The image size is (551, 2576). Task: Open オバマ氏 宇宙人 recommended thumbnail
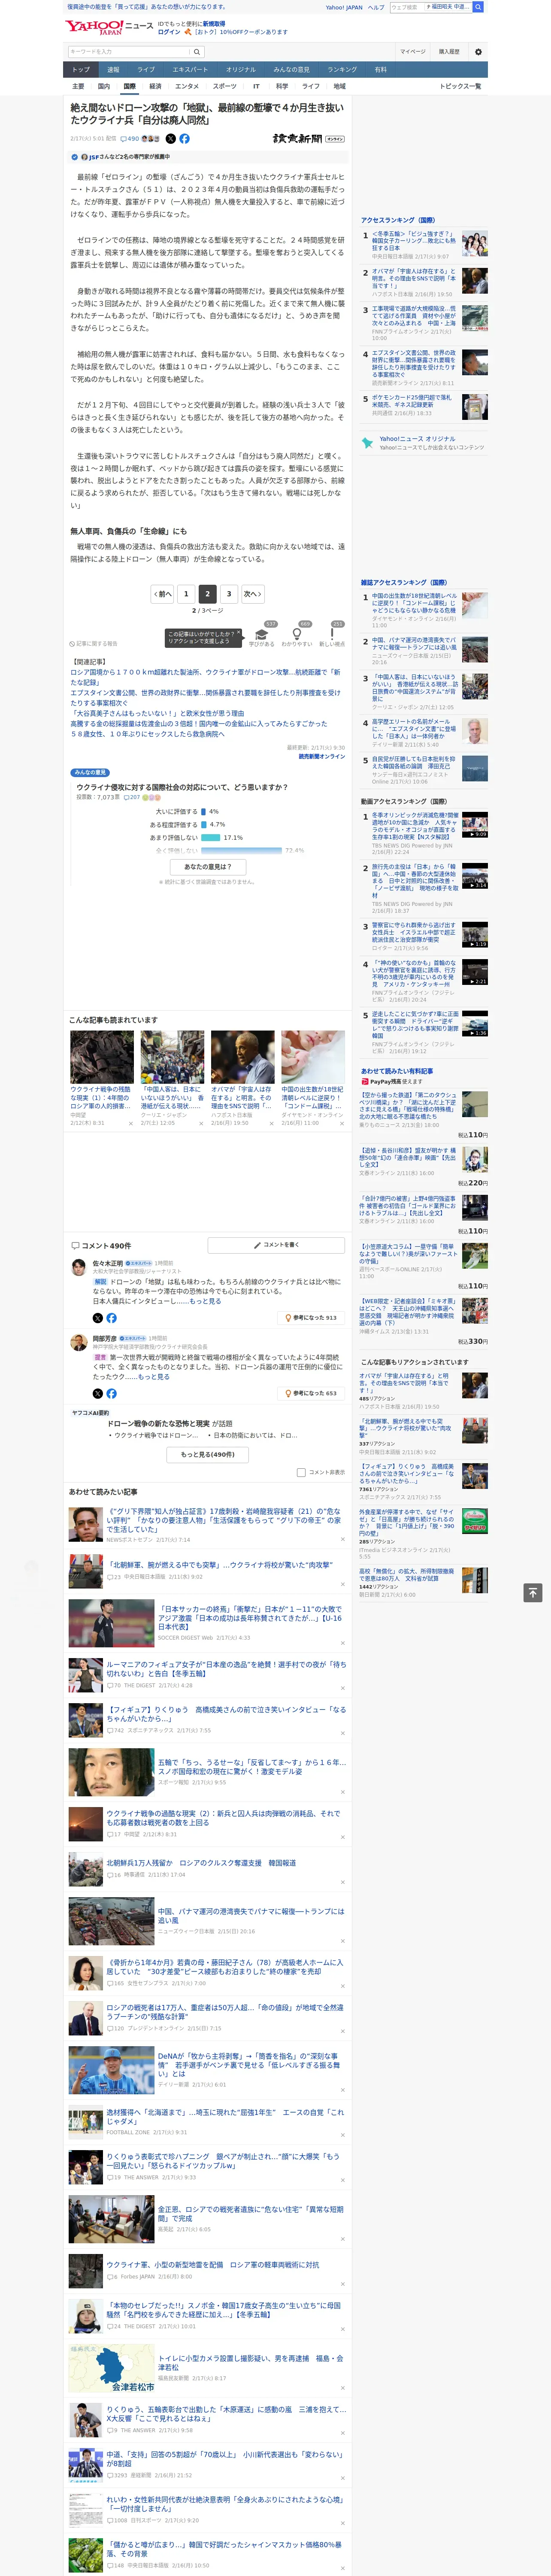[x=242, y=1057]
